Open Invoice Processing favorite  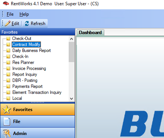pos(29,68)
